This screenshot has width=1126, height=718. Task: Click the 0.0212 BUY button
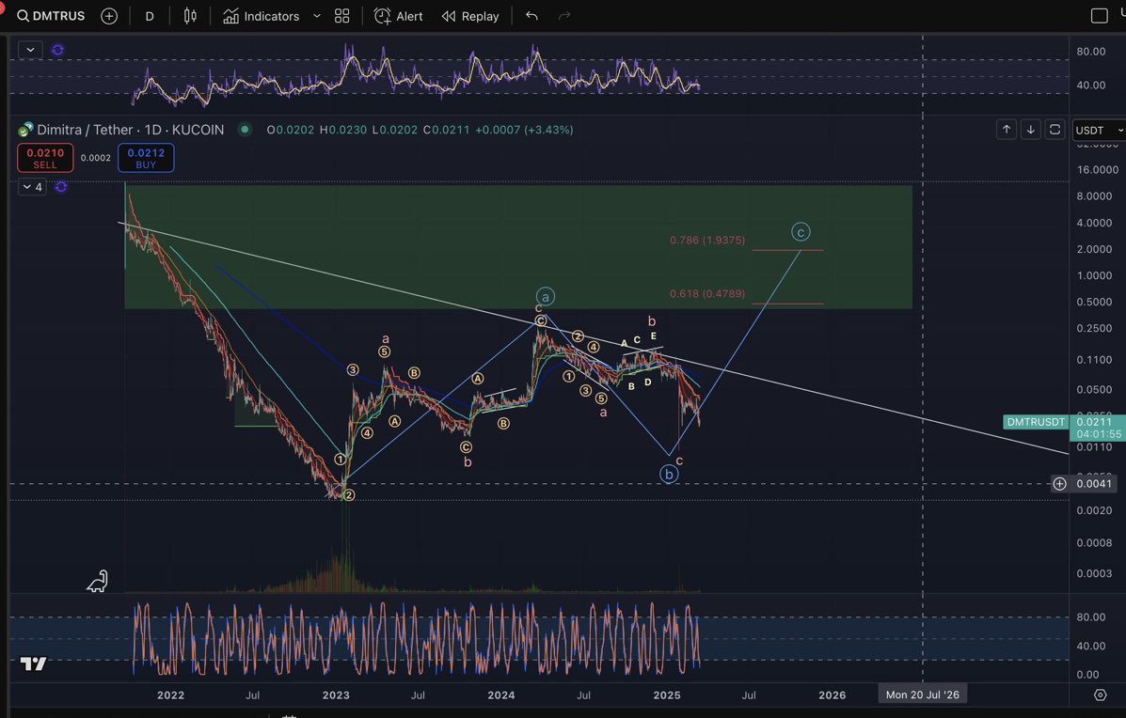click(x=146, y=158)
